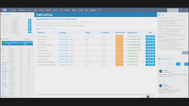This screenshot has height=106, width=189.
Task: Click the YObit.net logo
Action: click(x=9, y=10)
